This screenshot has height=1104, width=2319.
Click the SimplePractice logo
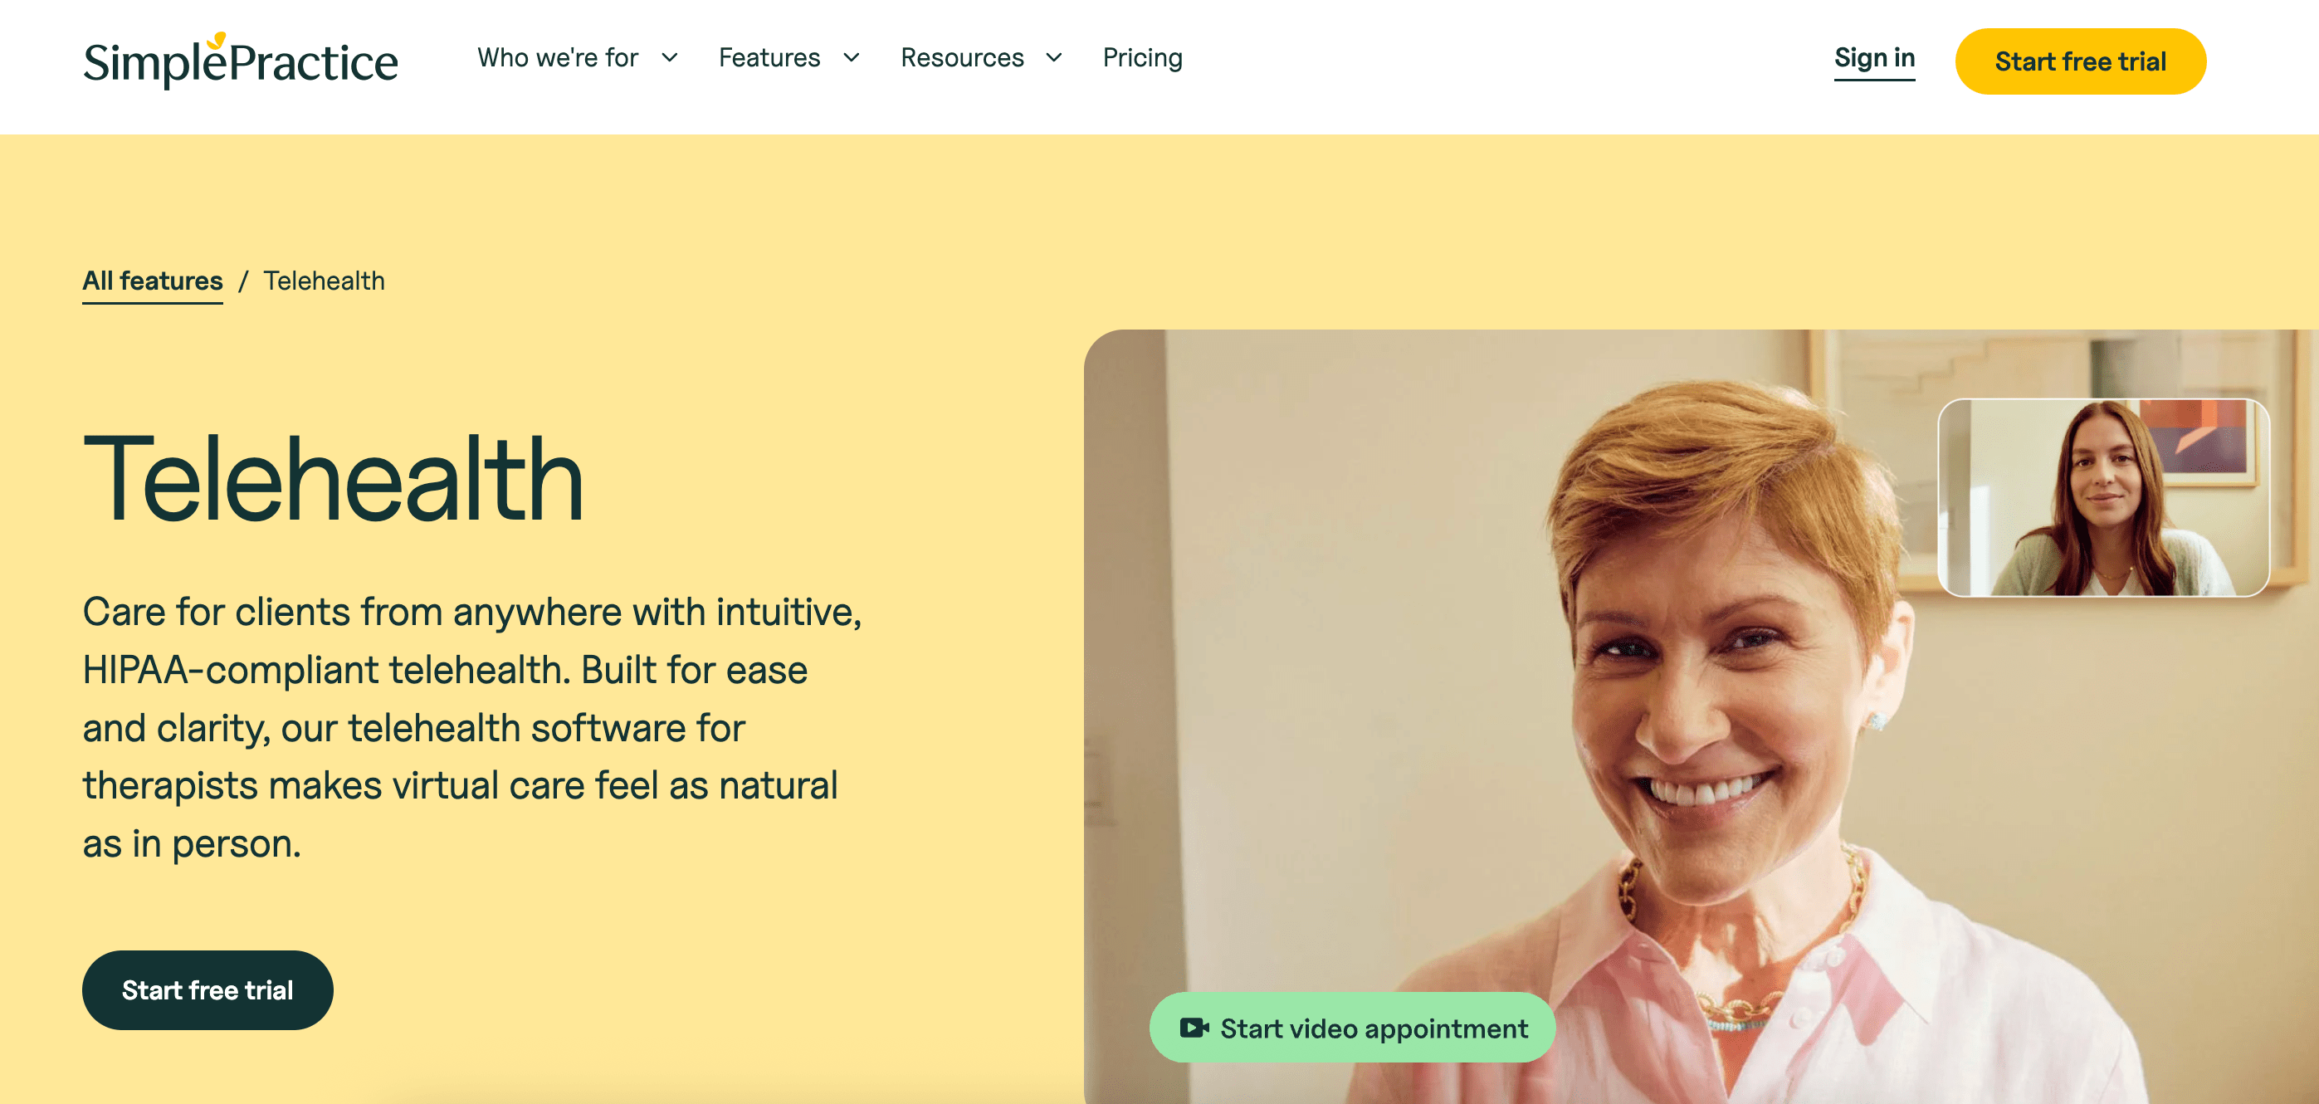240,61
